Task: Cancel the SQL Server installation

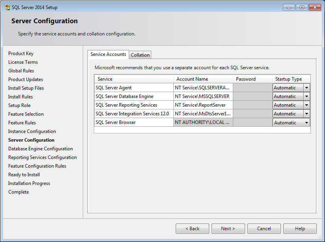Action: (264, 229)
